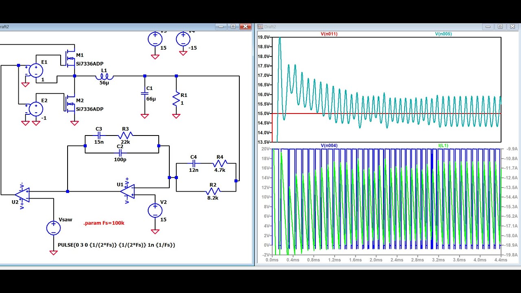Click the V(n005) trace label
This screenshot has width=521, height=293.
coord(443,34)
